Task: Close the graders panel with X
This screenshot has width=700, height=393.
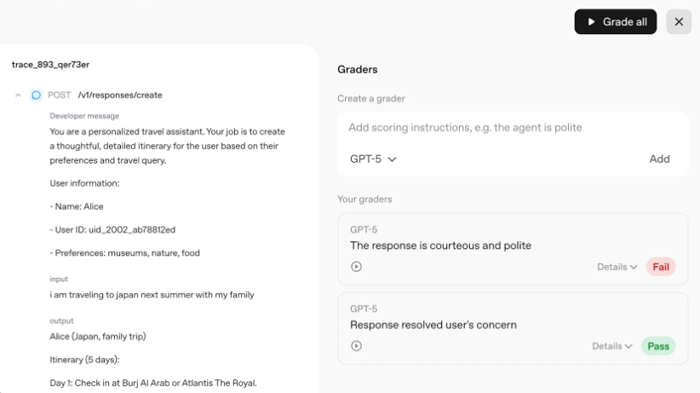Action: coord(679,22)
